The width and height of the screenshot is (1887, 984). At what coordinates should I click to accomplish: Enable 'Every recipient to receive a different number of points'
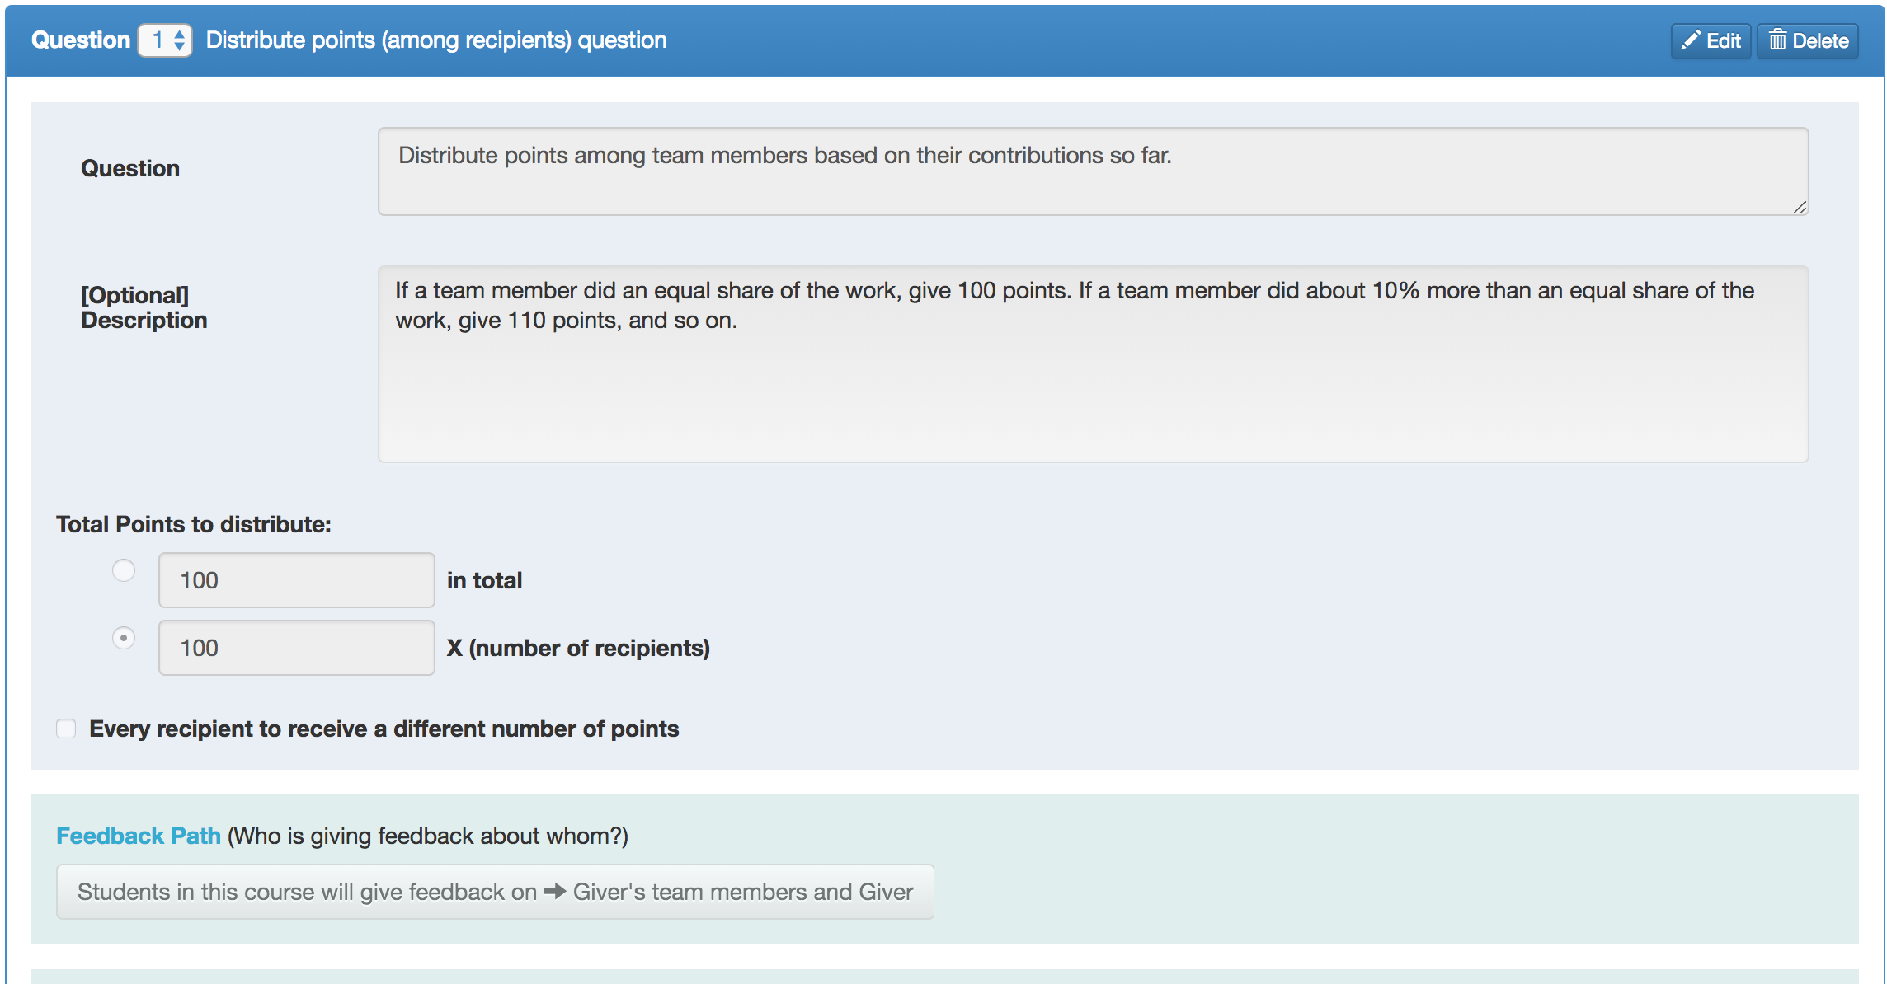65,728
